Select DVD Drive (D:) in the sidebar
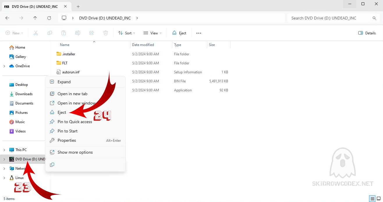383x202 pixels. [x=27, y=159]
